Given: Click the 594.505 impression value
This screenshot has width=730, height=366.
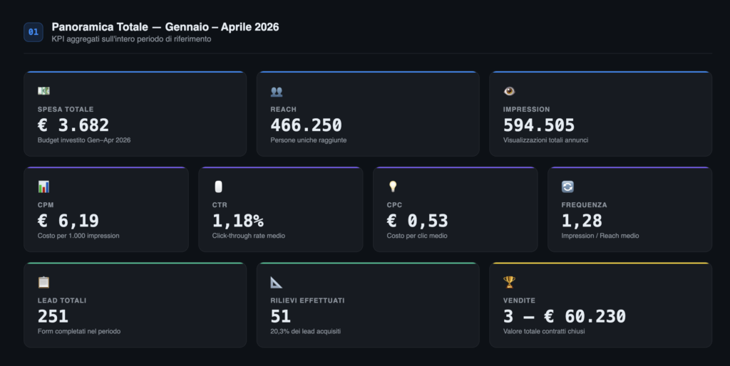Looking at the screenshot, I should tap(539, 125).
